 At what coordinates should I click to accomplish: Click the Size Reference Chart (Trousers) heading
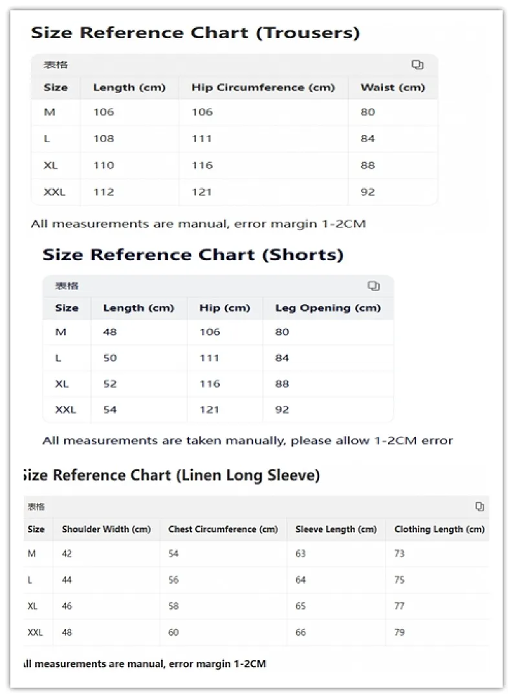195,33
